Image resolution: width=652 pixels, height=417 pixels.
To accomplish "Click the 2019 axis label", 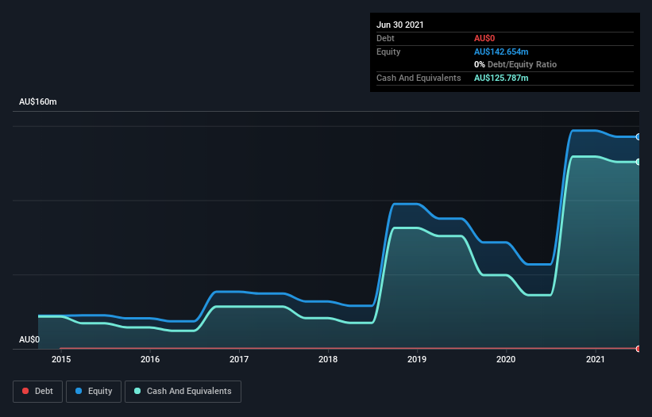I will coord(417,359).
